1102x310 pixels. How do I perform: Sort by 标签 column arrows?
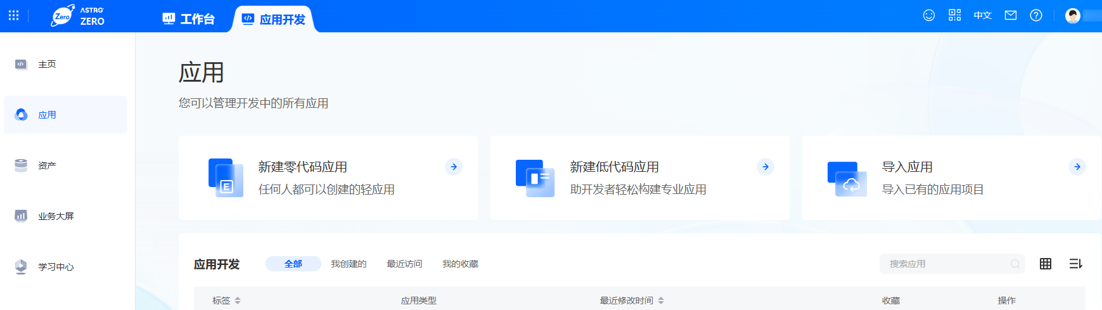click(238, 300)
